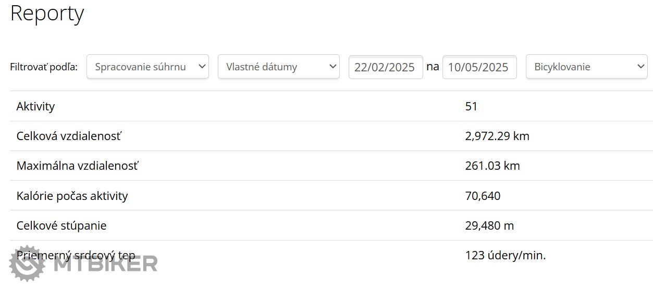Click the max distance value 261.03 km
Viewport: 653px width, 289px height.
[x=492, y=166]
